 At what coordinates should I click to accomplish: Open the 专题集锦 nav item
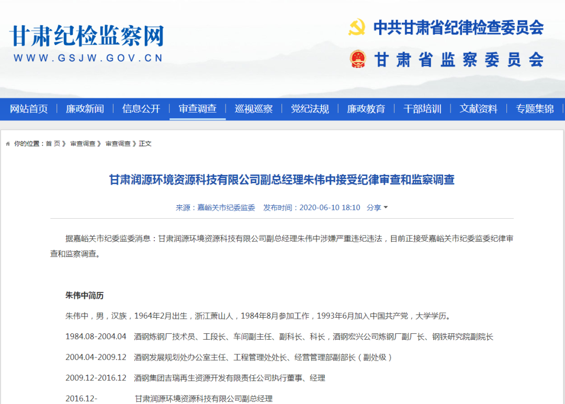pos(535,109)
